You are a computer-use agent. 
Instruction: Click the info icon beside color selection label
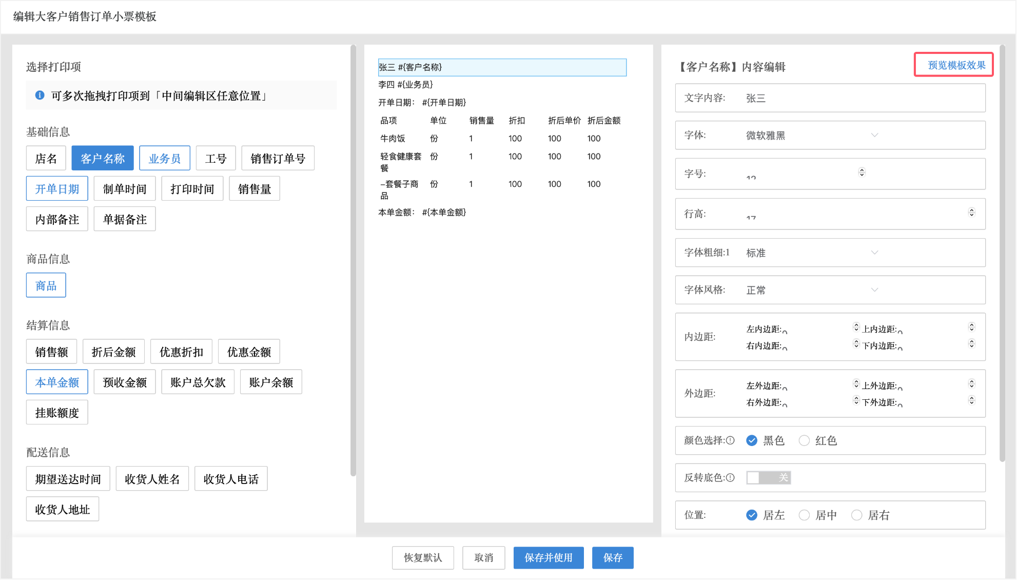tap(730, 440)
